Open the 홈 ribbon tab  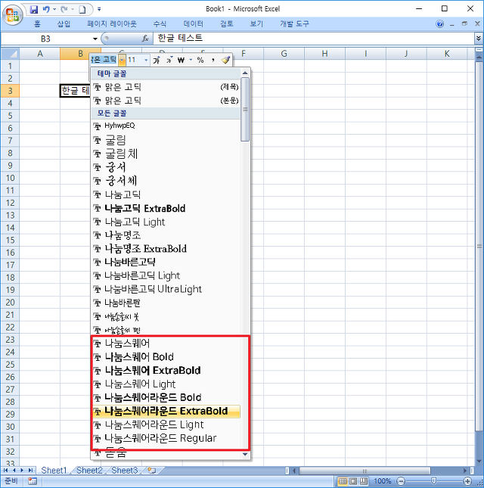pos(37,23)
